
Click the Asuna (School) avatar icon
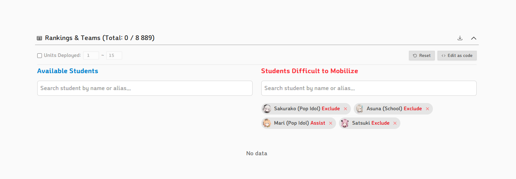[359, 109]
